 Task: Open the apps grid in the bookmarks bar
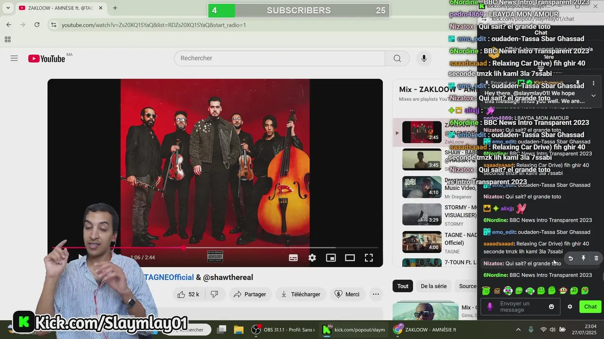click(x=8, y=40)
